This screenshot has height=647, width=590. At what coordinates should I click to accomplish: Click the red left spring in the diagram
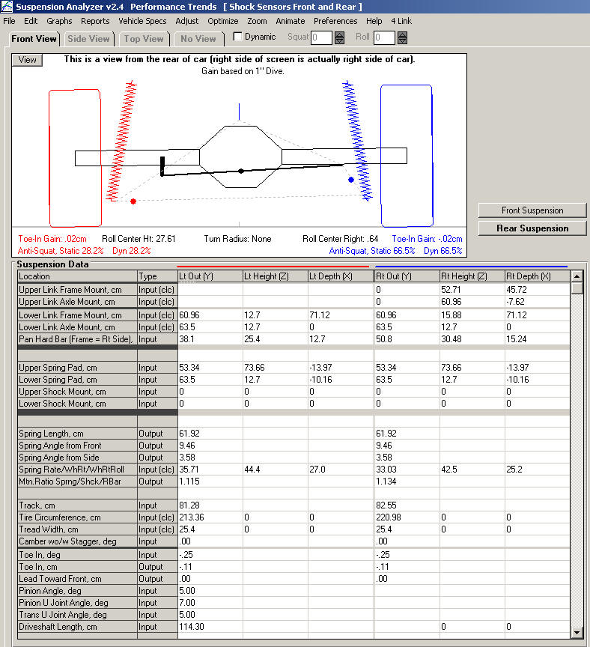[121, 141]
